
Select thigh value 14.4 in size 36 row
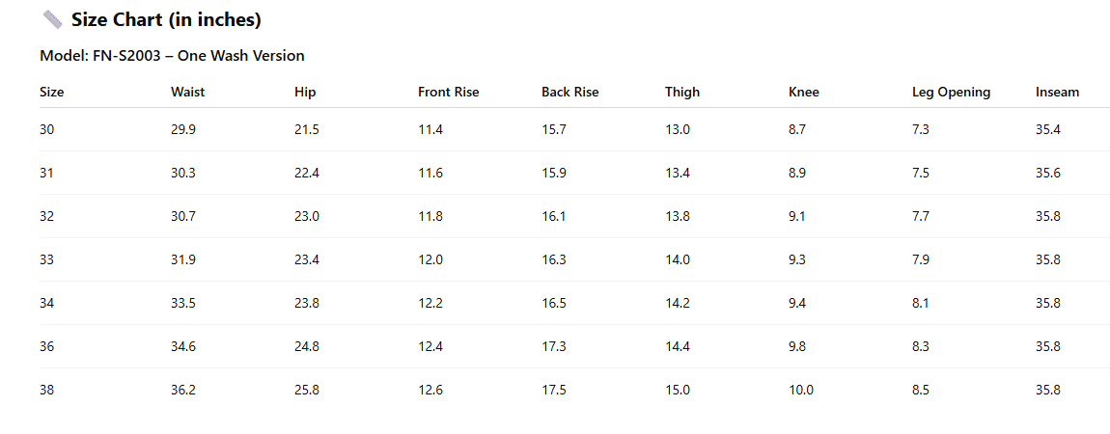pyautogui.click(x=678, y=346)
